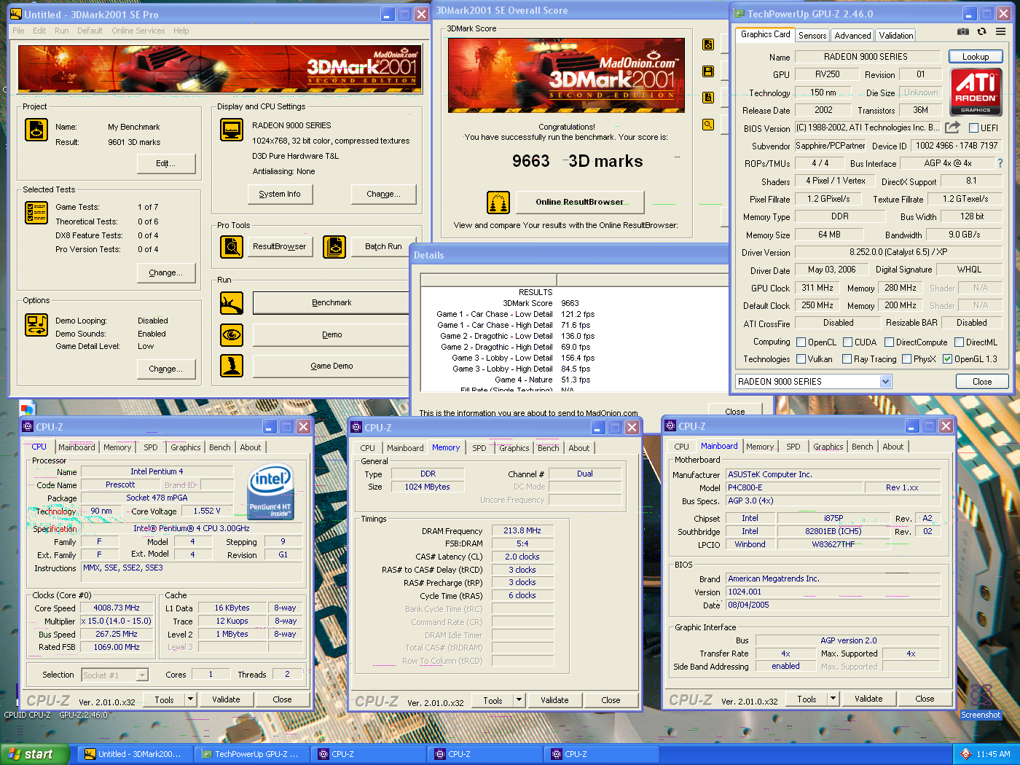Switch to the Advanced tab in GPU-Z
Screen dimensions: 1020x765
[x=852, y=36]
